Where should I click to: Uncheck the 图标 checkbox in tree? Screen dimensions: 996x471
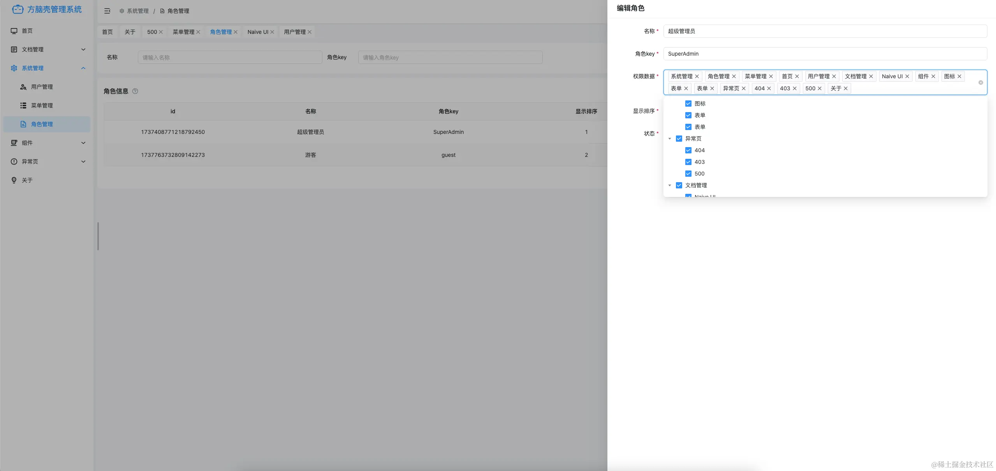tap(688, 104)
